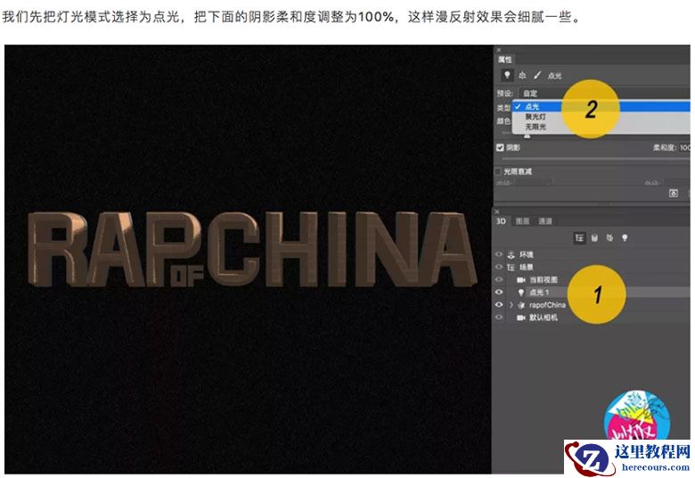
Task: Select the 点光 1 row label
Action: pos(539,293)
